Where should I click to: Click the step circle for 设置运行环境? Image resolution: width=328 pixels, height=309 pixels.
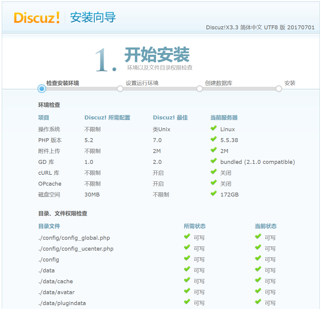[120, 89]
